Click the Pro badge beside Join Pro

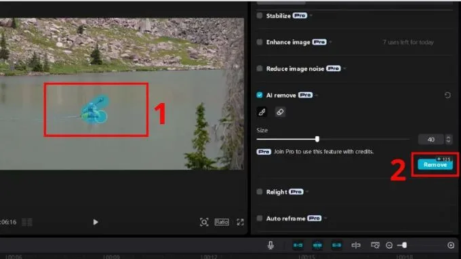[x=264, y=152]
